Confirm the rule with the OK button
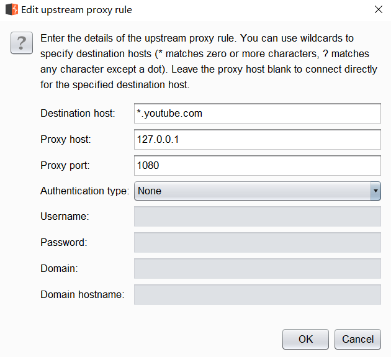This screenshot has width=391, height=357. 305,339
